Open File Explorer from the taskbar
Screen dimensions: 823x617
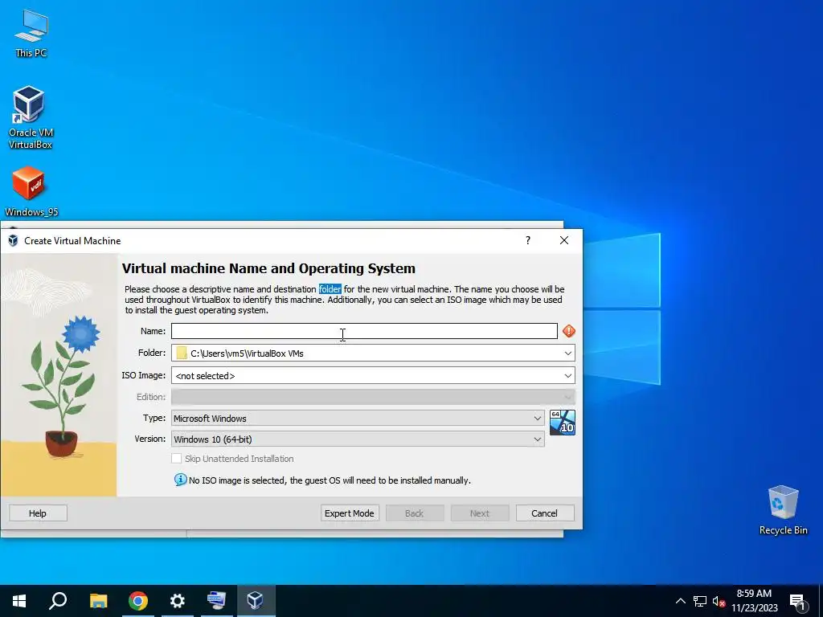tap(98, 601)
